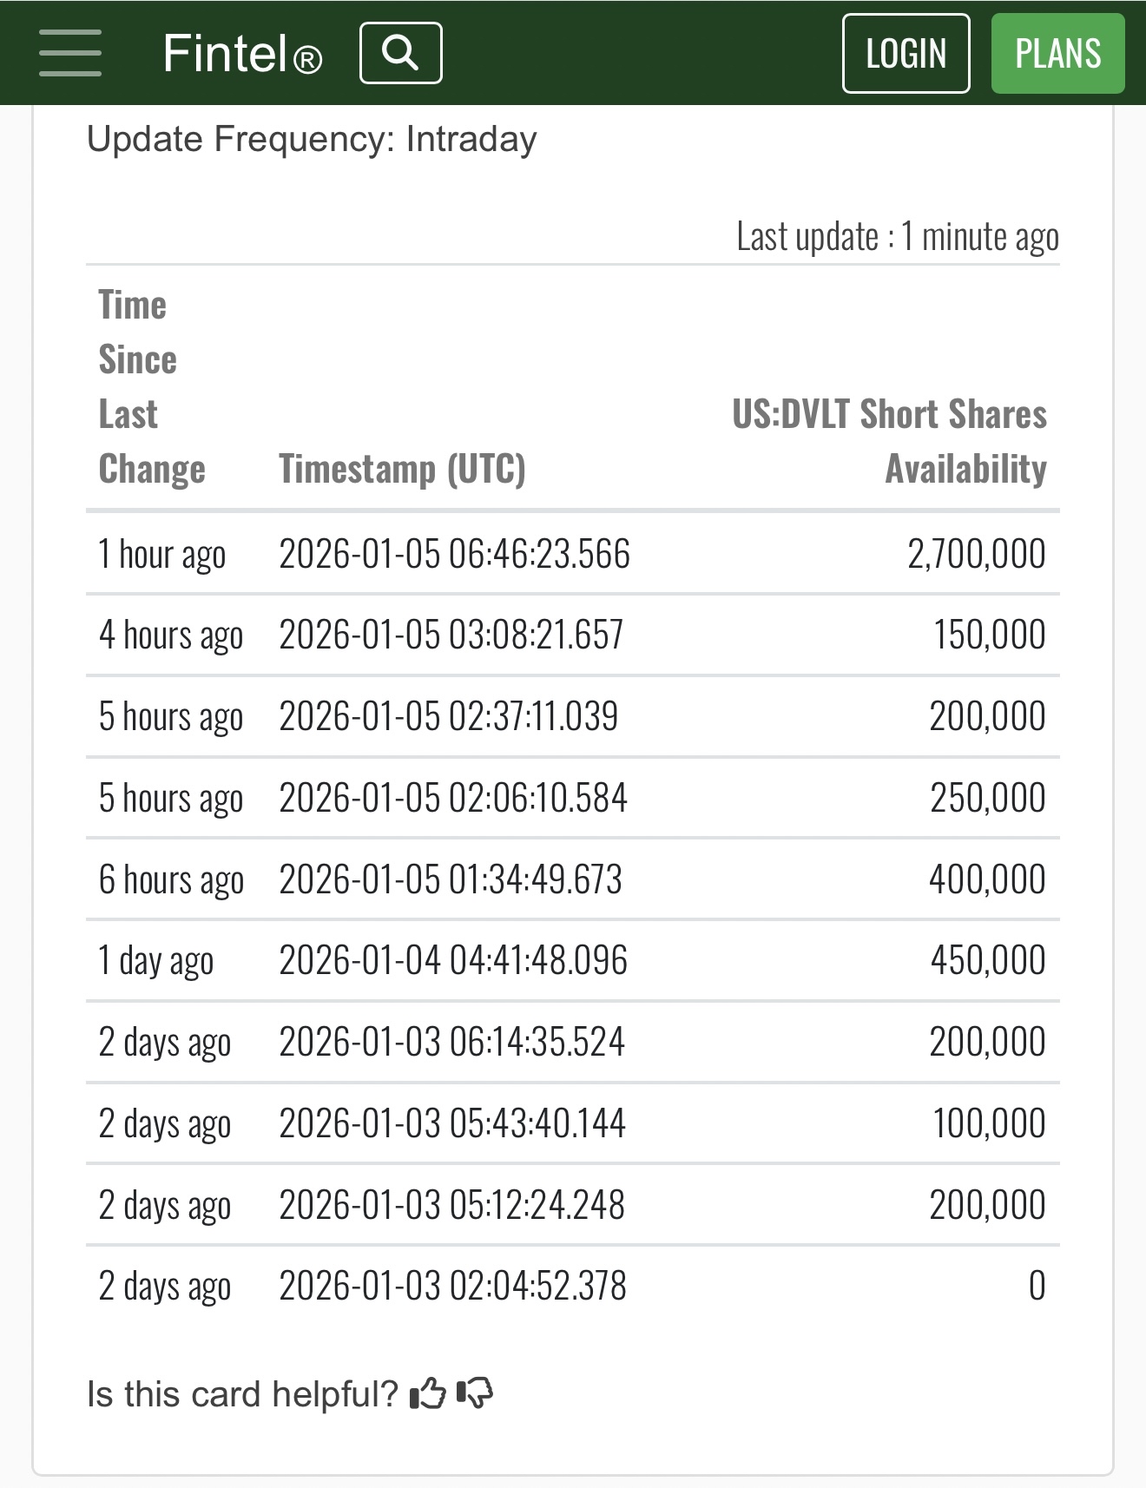Open the PLANS page button

(1057, 53)
